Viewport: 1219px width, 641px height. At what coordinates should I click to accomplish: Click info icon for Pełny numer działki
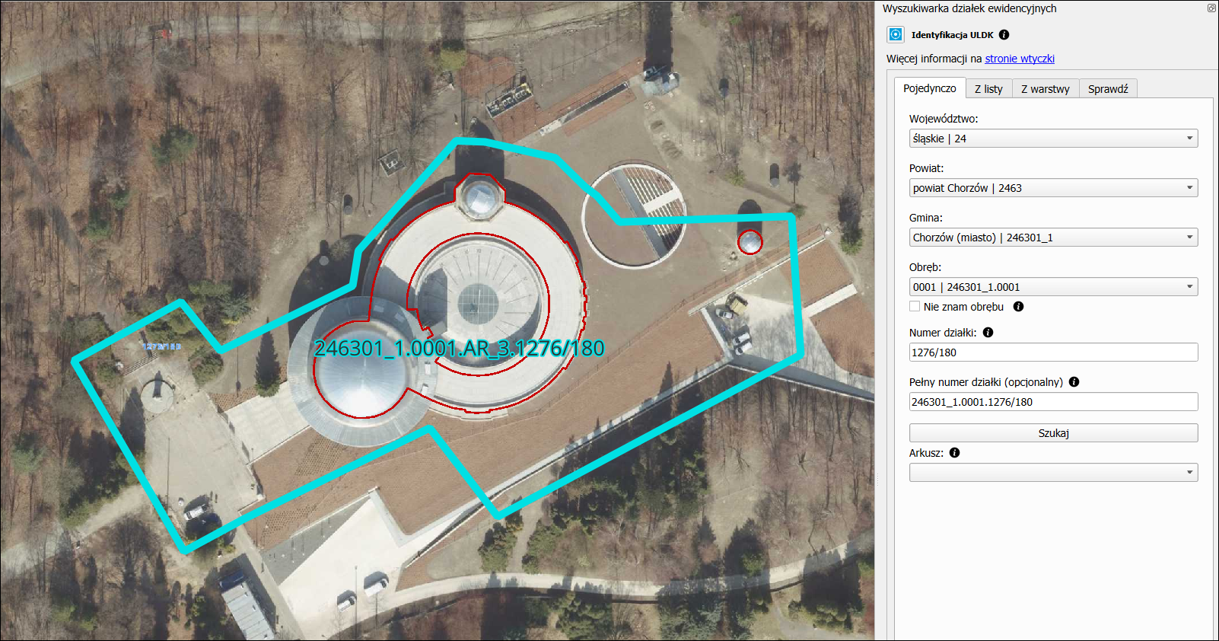pos(1074,382)
